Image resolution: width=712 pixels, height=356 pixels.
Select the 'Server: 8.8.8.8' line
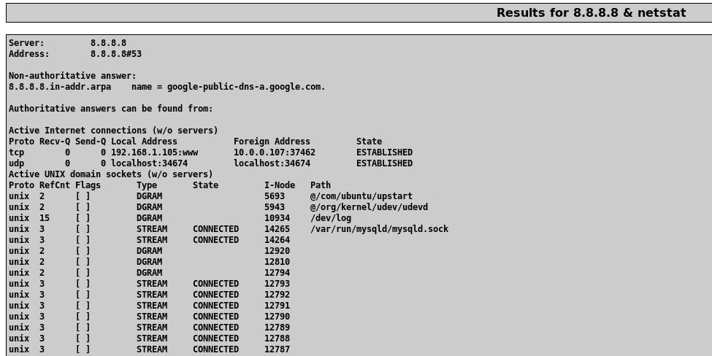68,43
